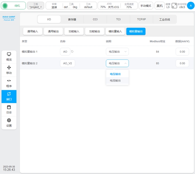Click the 功能输出 button
195x174 pixels.
click(94, 31)
